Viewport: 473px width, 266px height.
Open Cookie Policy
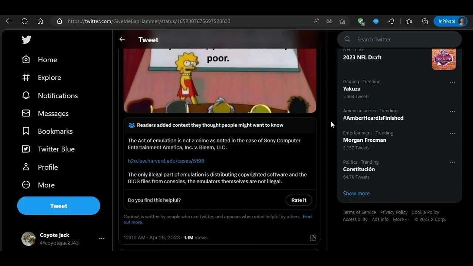425,212
